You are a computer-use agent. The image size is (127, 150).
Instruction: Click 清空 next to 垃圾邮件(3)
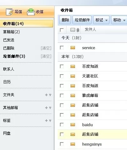coord(46,56)
